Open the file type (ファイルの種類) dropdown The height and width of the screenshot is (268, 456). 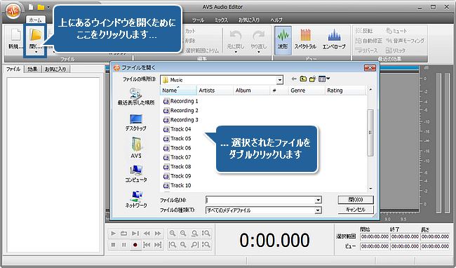pyautogui.click(x=264, y=210)
